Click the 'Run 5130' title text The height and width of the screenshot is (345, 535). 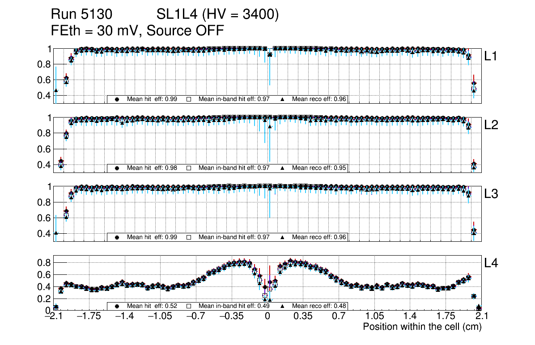[x=81, y=15]
